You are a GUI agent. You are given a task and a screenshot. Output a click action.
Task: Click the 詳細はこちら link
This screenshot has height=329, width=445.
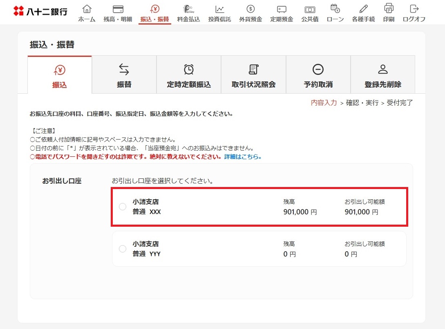coord(243,157)
